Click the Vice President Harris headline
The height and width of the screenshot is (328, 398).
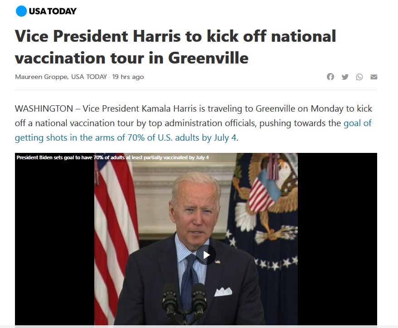175,47
